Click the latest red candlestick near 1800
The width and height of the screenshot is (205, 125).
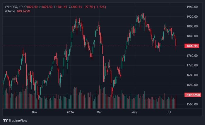point(176,42)
